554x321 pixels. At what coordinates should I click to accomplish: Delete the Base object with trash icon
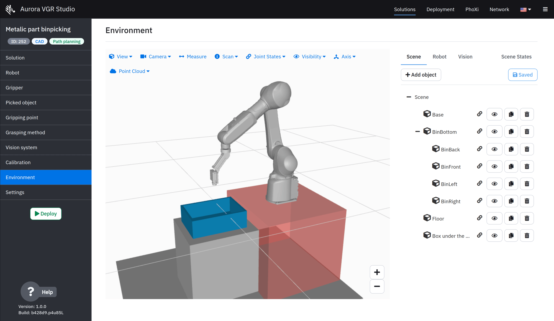pos(527,114)
